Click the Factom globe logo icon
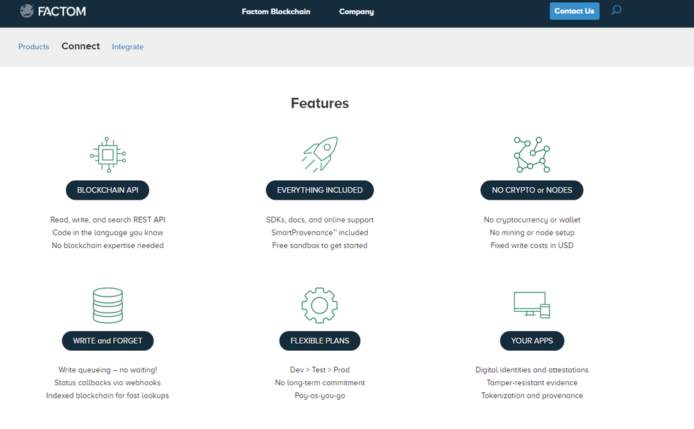The image size is (694, 429). (26, 11)
